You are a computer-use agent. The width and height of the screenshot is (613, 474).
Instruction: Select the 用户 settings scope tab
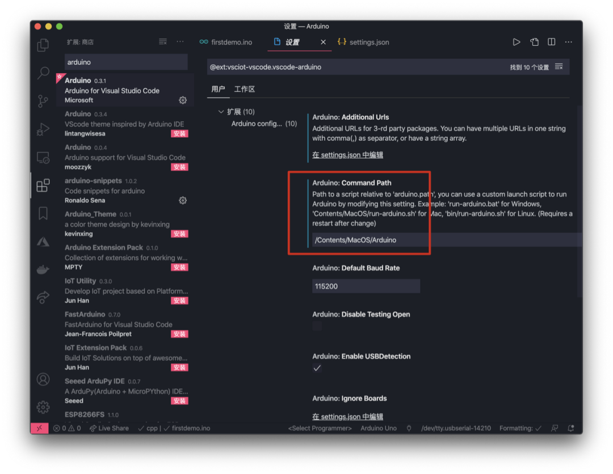(218, 89)
